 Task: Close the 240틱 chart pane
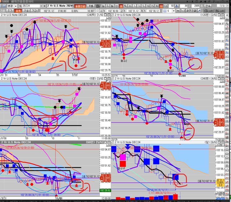[109, 15]
